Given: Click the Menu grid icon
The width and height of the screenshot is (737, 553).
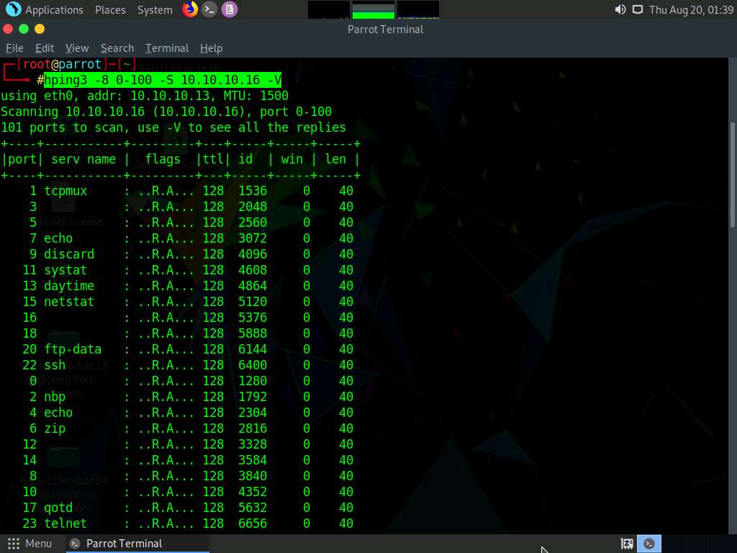Looking at the screenshot, I should point(14,544).
